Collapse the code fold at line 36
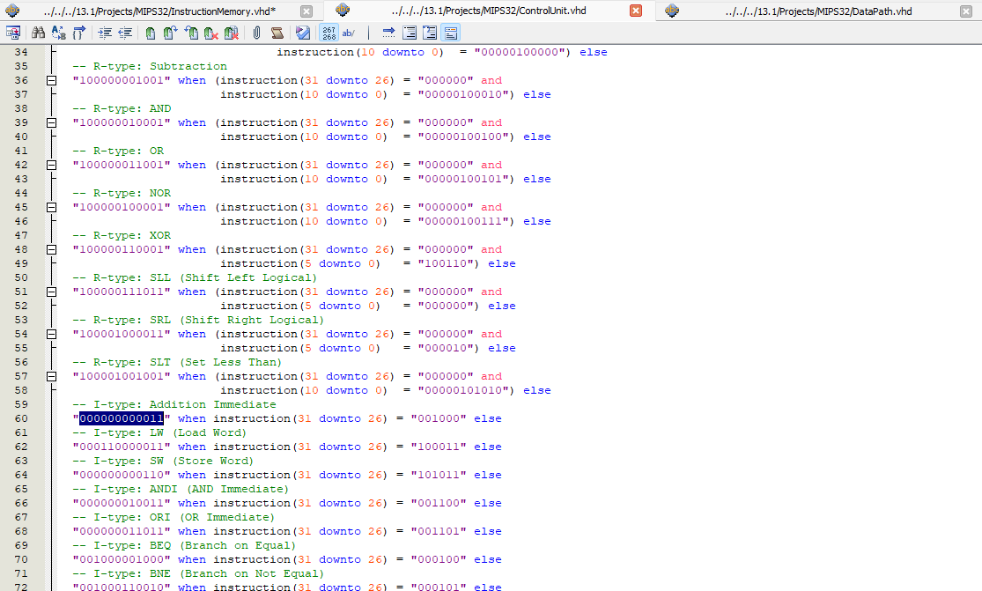The image size is (982, 591). [52, 80]
